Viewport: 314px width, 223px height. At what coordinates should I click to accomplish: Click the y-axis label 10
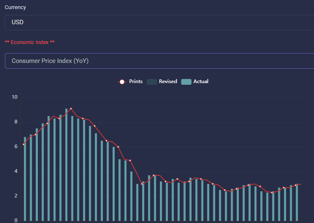pyautogui.click(x=15, y=98)
